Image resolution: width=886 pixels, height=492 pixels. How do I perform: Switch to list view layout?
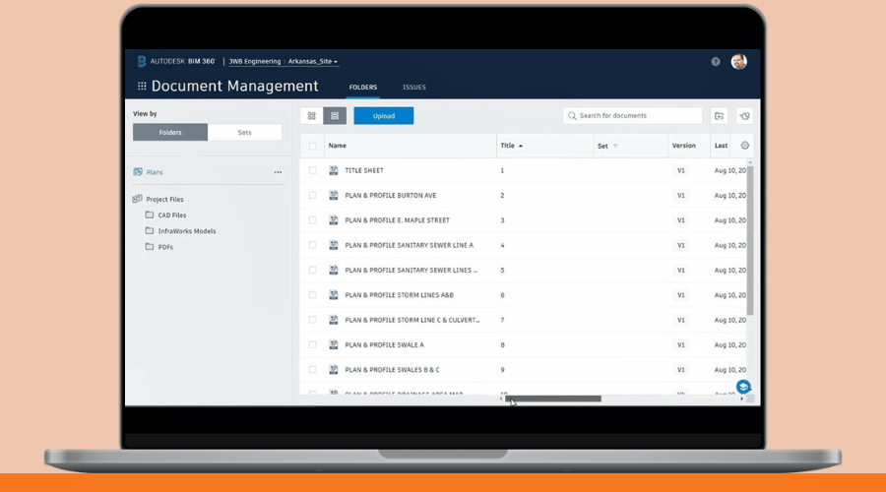(x=335, y=116)
